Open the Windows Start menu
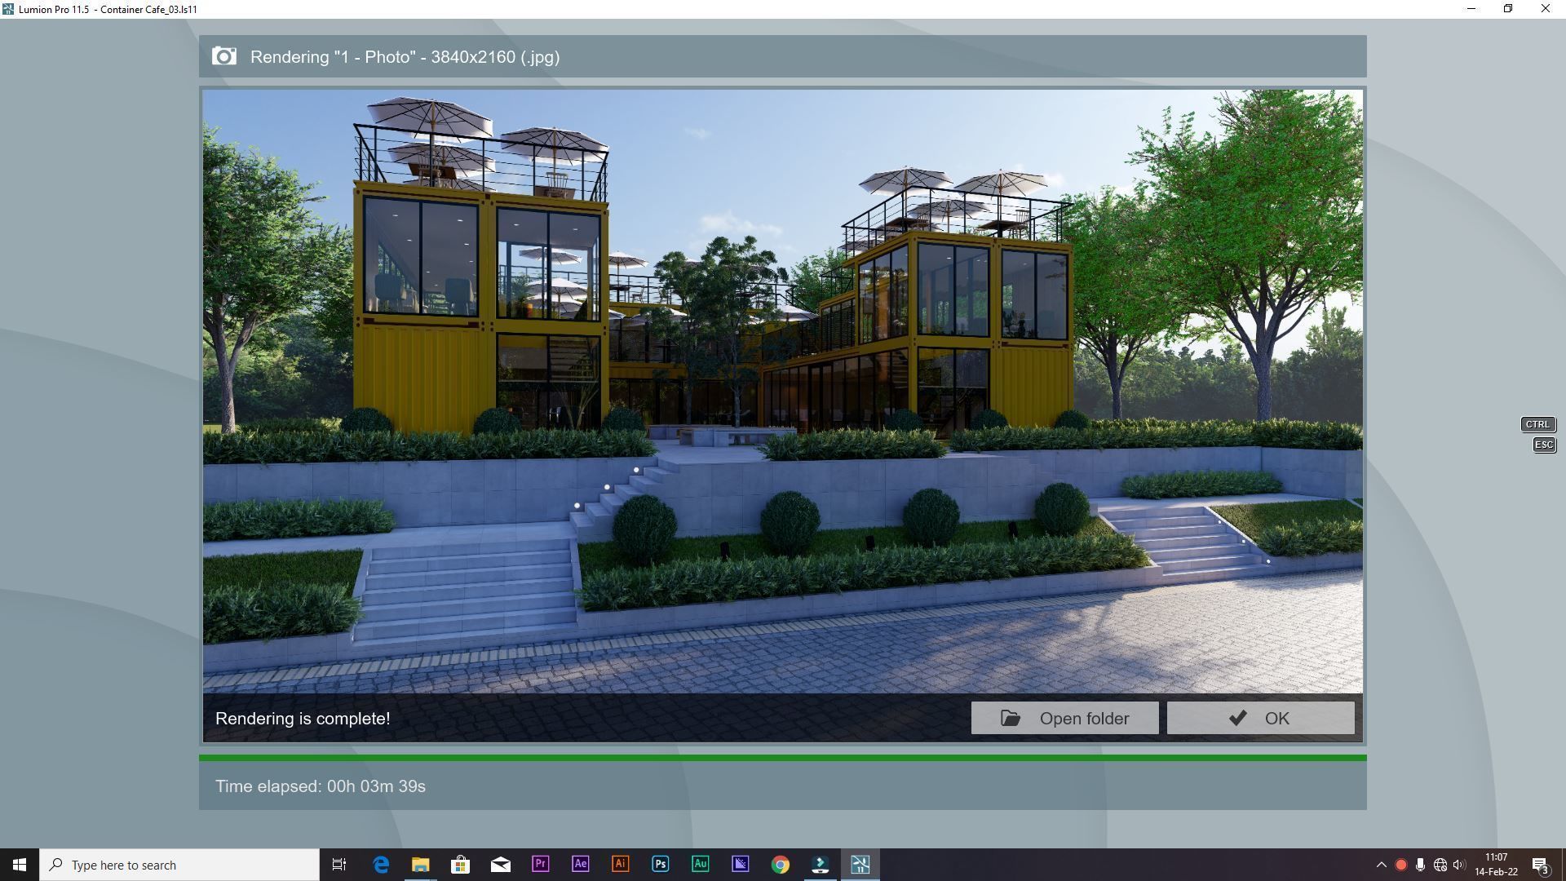1566x881 pixels. click(20, 865)
